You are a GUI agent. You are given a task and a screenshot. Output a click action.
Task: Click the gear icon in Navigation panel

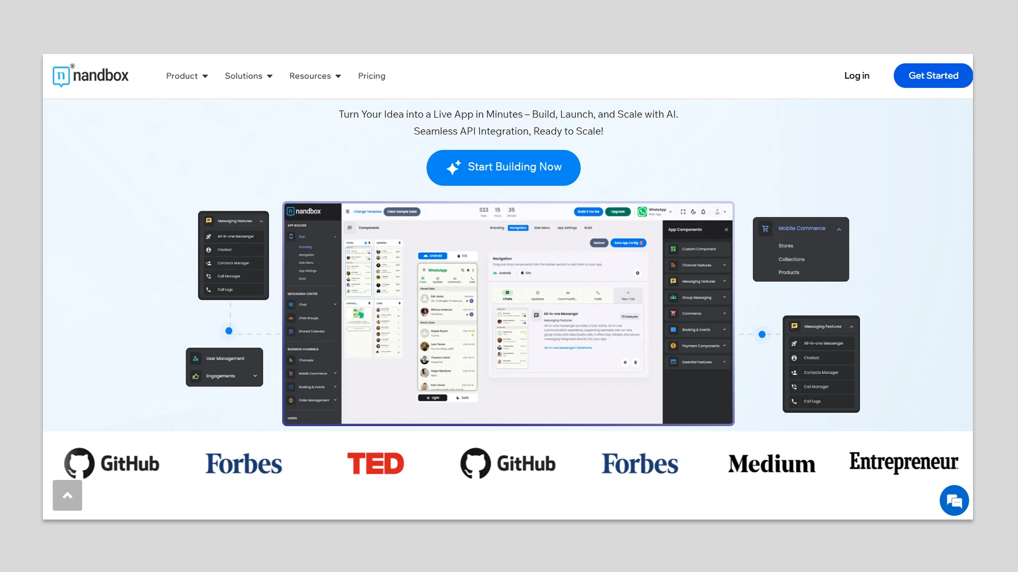tap(637, 273)
